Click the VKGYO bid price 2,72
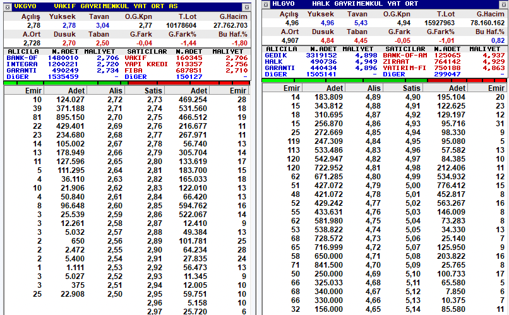 click(x=115, y=100)
